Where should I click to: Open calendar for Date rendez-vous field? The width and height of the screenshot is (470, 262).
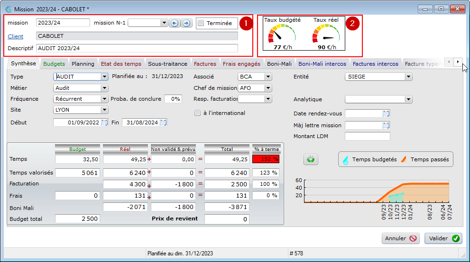(386, 114)
